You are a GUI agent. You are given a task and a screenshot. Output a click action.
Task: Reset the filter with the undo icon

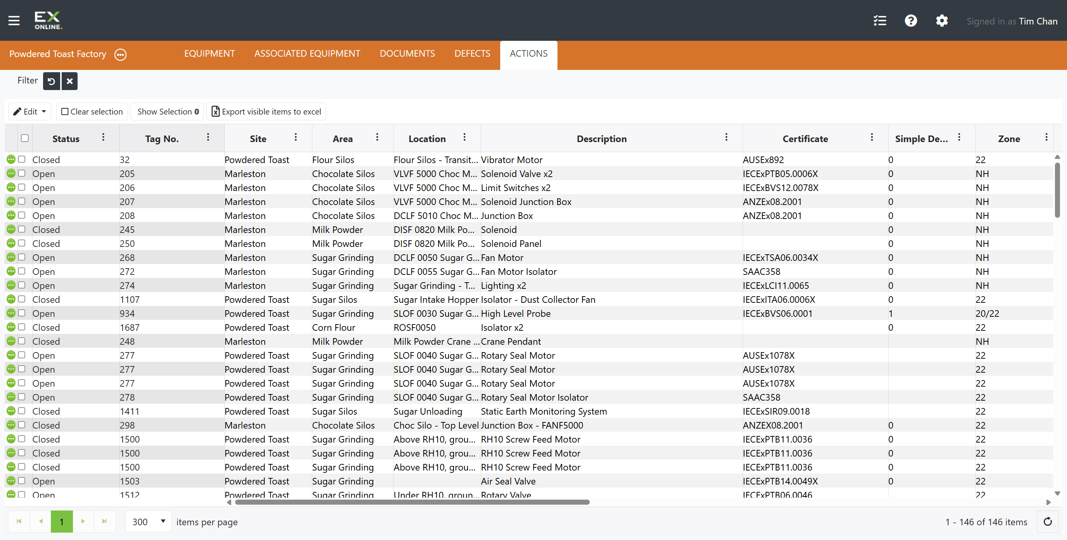pyautogui.click(x=51, y=81)
